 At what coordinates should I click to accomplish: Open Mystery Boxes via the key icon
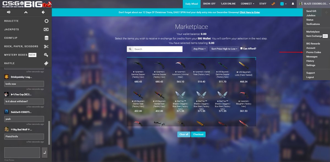(x=46, y=55)
